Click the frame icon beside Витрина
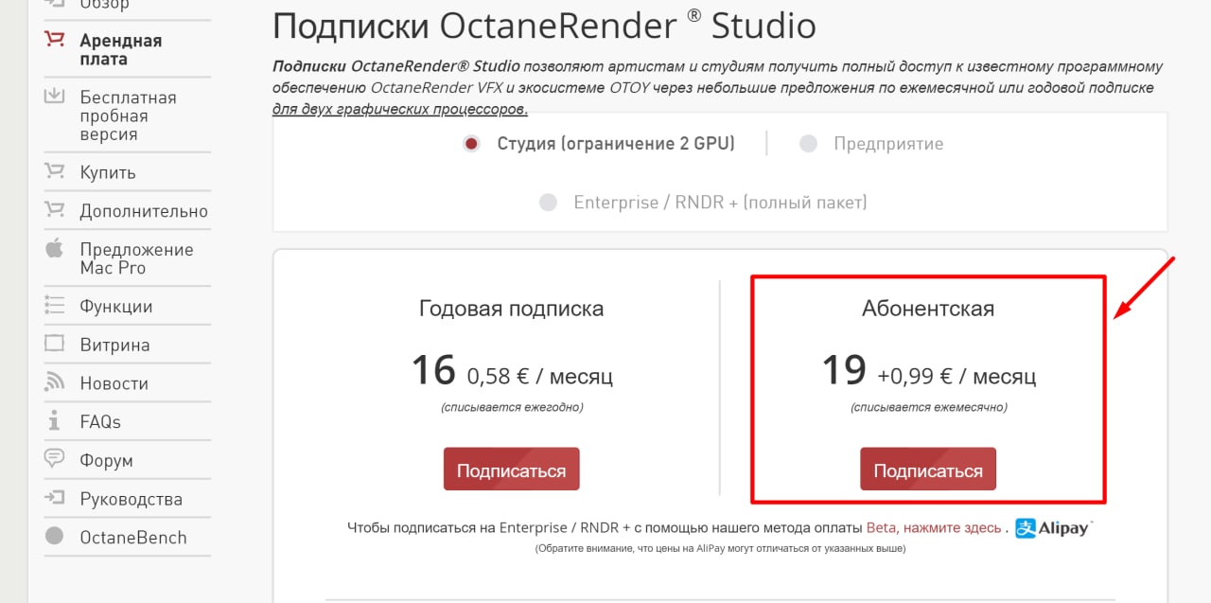The image size is (1211, 603). click(54, 344)
